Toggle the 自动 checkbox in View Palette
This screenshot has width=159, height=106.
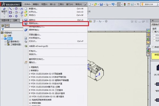[x=153, y=47]
